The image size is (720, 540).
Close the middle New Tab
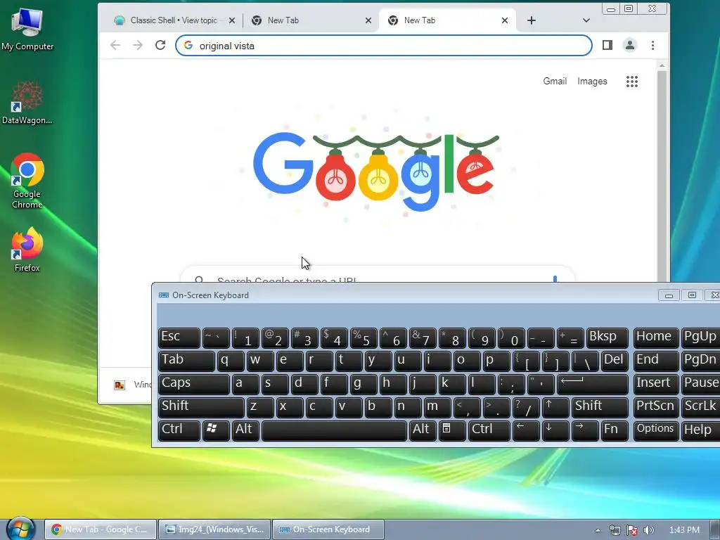pos(368,20)
